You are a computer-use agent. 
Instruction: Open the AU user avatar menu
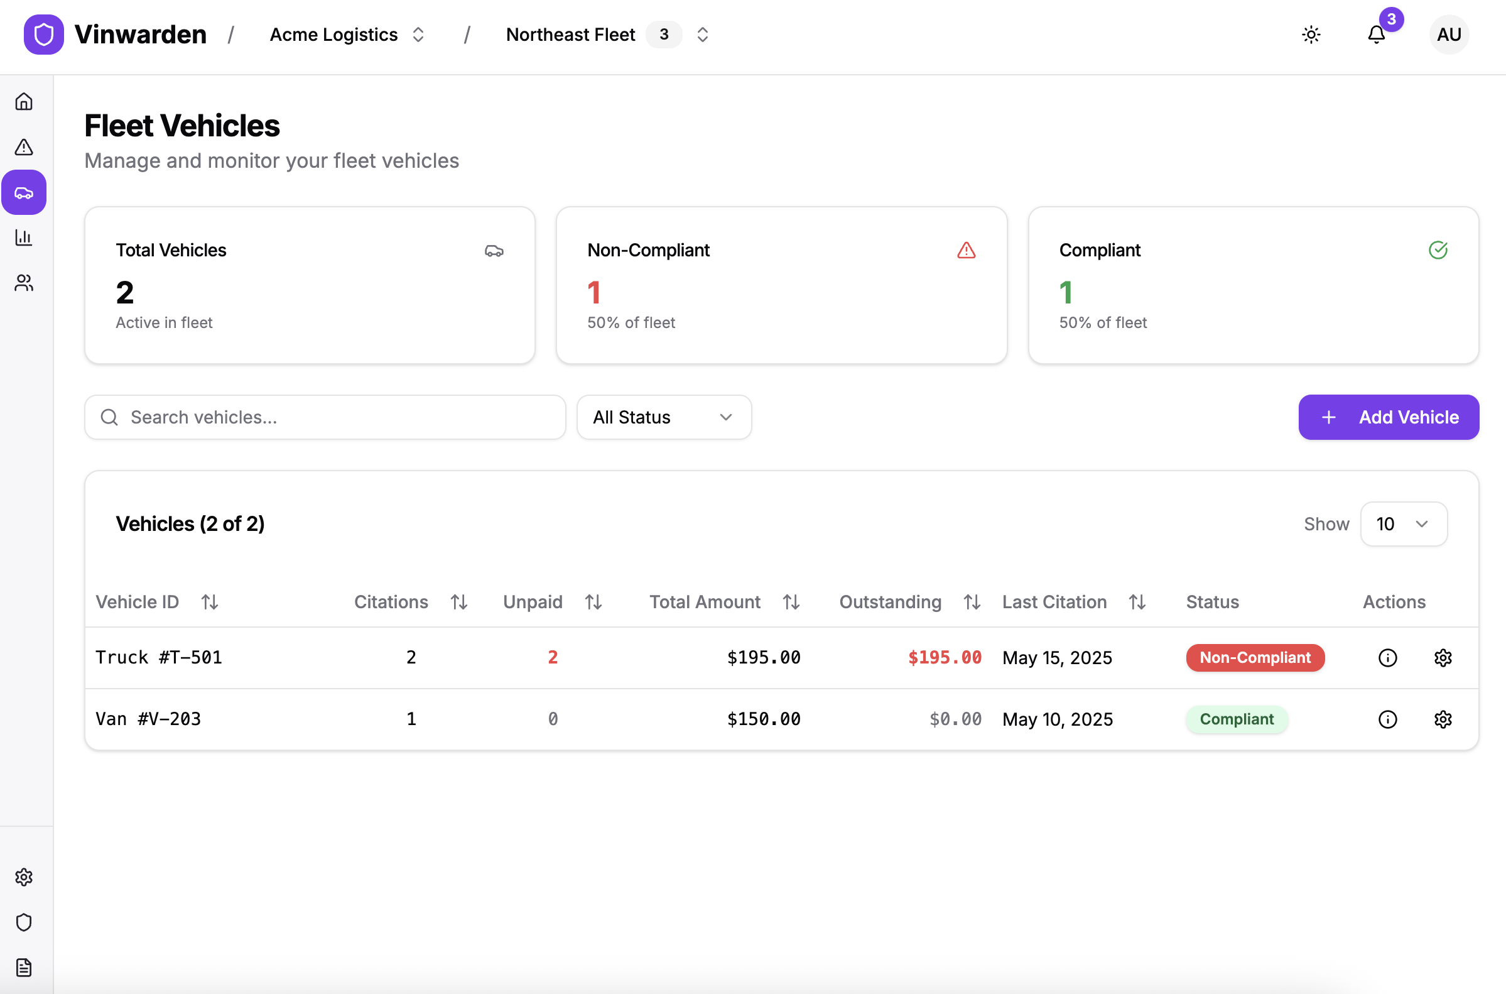pos(1448,34)
